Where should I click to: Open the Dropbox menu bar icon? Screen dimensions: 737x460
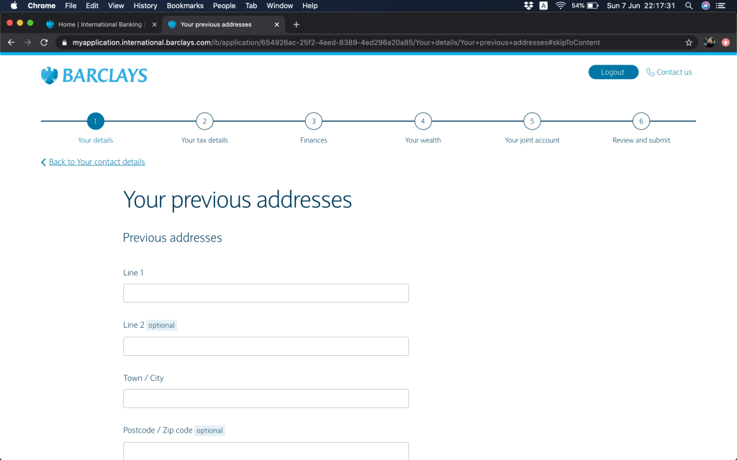point(529,6)
